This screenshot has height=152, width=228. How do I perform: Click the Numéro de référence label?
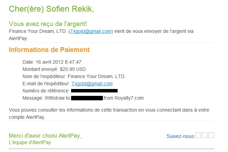click(46, 91)
